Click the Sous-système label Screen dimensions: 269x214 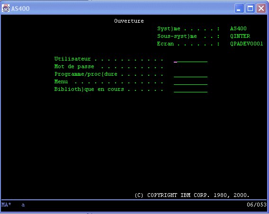(177, 36)
